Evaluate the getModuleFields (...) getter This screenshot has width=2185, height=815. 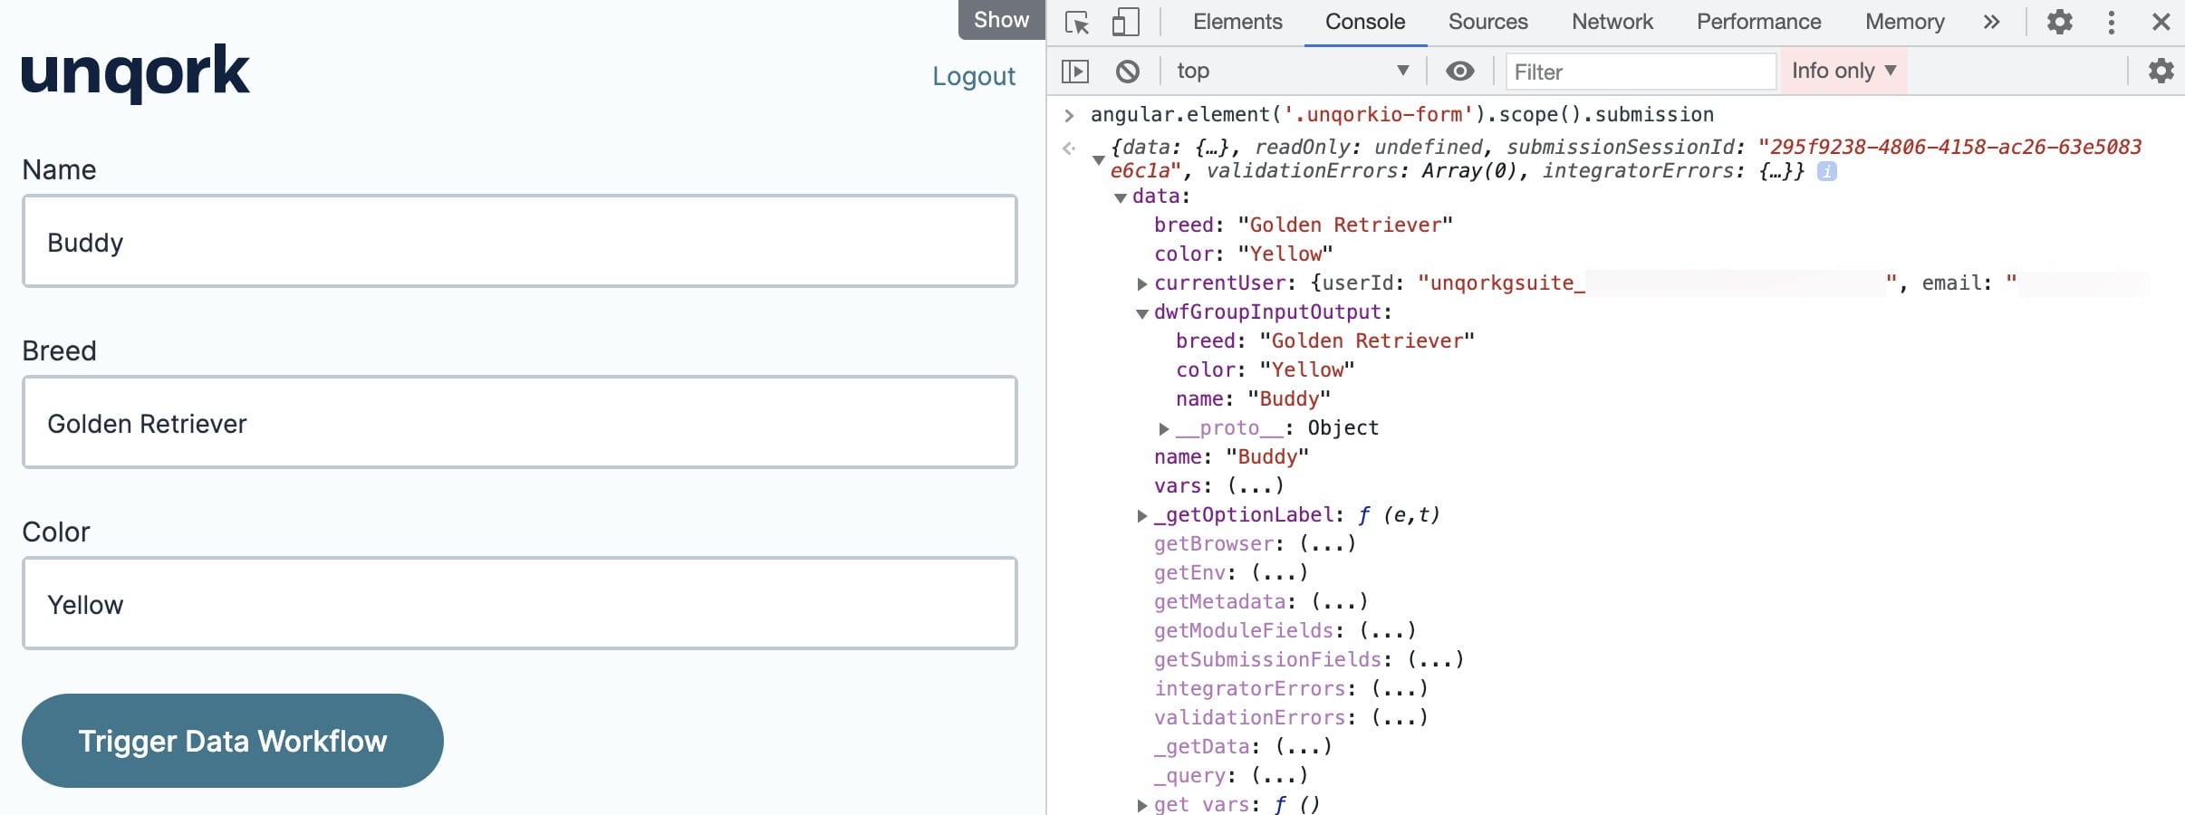point(1387,631)
